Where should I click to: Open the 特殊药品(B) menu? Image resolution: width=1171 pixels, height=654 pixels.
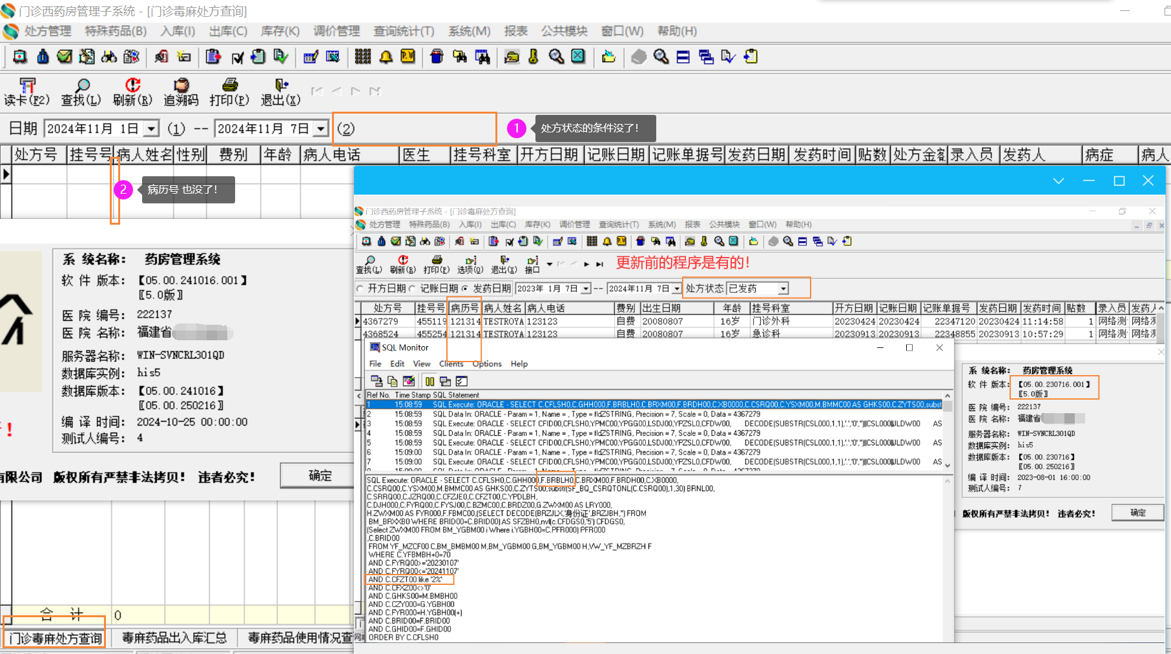(x=116, y=31)
